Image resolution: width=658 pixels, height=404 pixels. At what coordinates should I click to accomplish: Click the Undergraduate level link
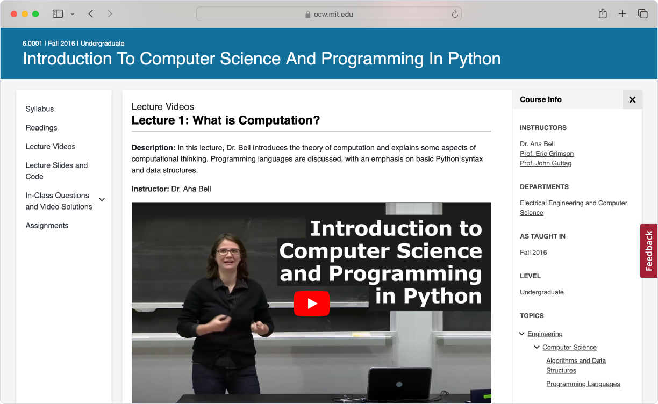[542, 292]
